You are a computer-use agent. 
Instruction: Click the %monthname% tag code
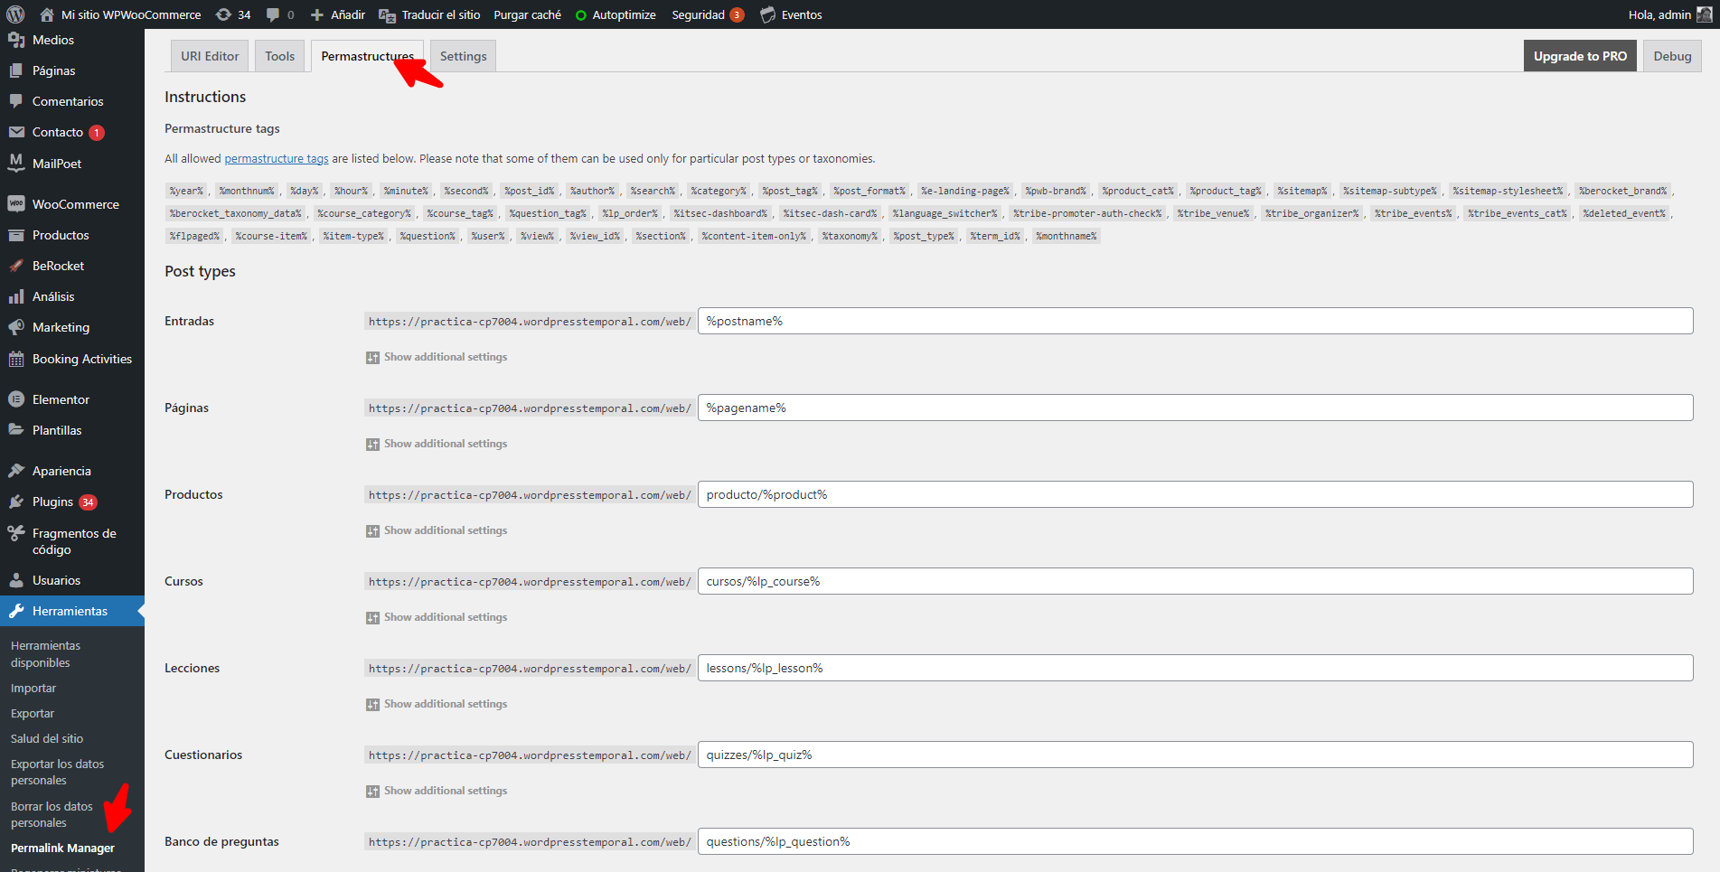click(1067, 236)
